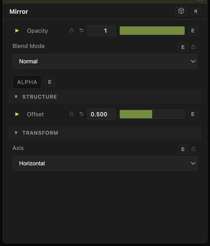This screenshot has width=210, height=246.
Task: Click the Opacity value input field
Action: [x=102, y=31]
